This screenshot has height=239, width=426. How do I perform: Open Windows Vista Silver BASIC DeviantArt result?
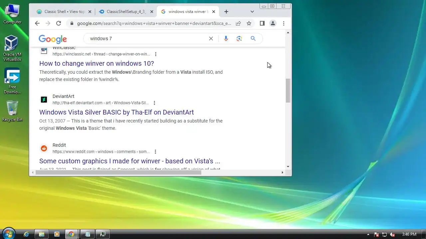116,112
